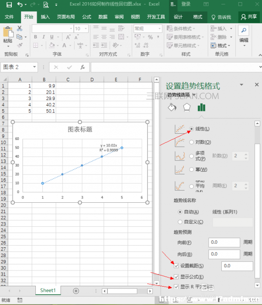262x305 pixels.
Task: Click the Increase Decimal icon
Action: (138, 45)
